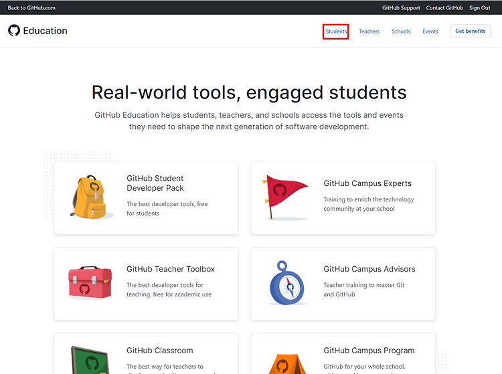Open GitHub Support link in top bar
This screenshot has height=374, width=502.
(401, 7)
